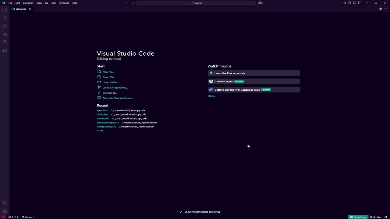Expand the Copilot dropdown chevron
The image size is (390, 219).
263,3
